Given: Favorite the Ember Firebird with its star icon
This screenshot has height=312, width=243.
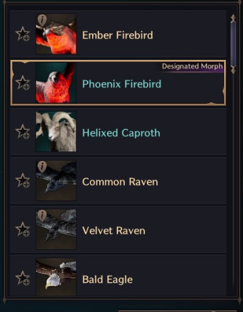Looking at the screenshot, I should [x=23, y=34].
